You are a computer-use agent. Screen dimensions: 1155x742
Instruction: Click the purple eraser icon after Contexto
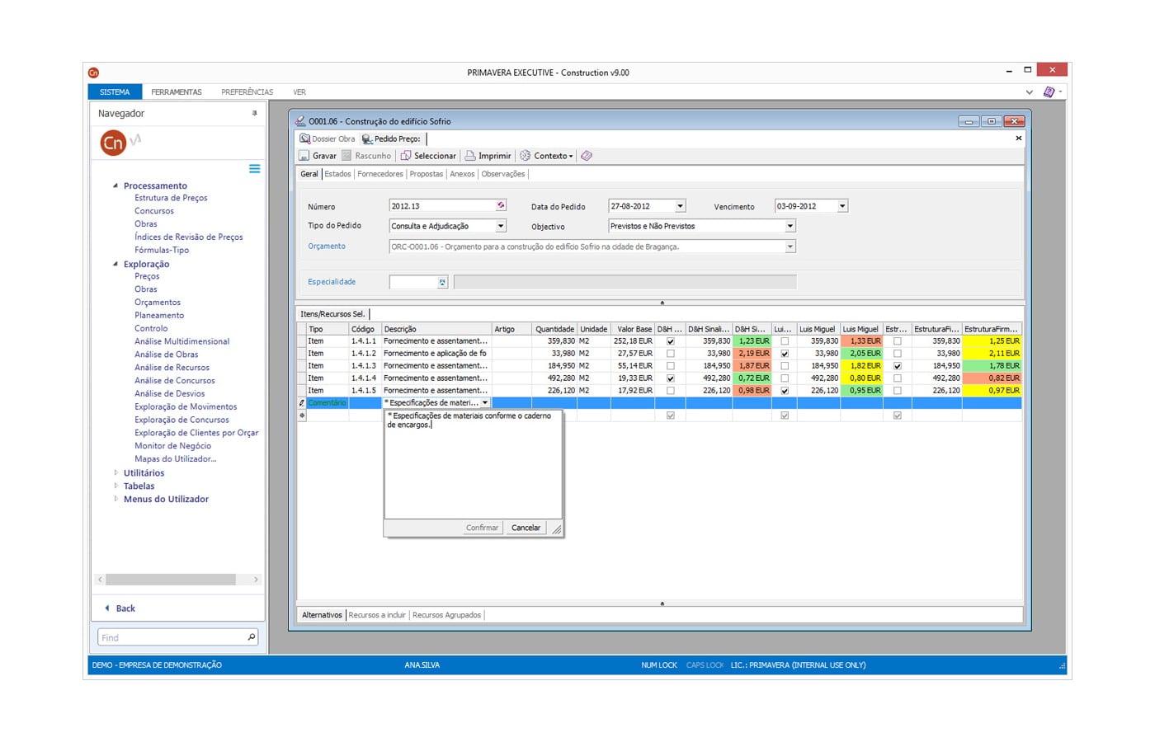(587, 156)
